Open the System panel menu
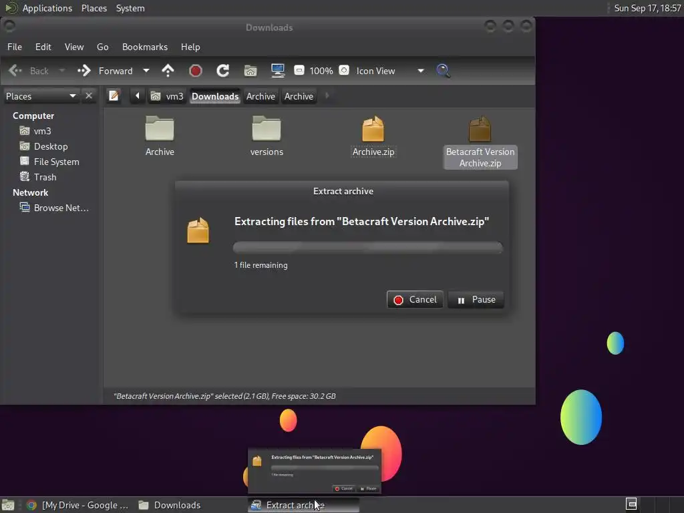684x513 pixels. [130, 8]
